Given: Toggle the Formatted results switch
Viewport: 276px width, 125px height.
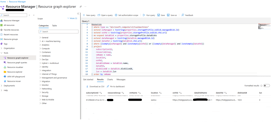Looking at the screenshot, I should pyautogui.click(x=266, y=86).
